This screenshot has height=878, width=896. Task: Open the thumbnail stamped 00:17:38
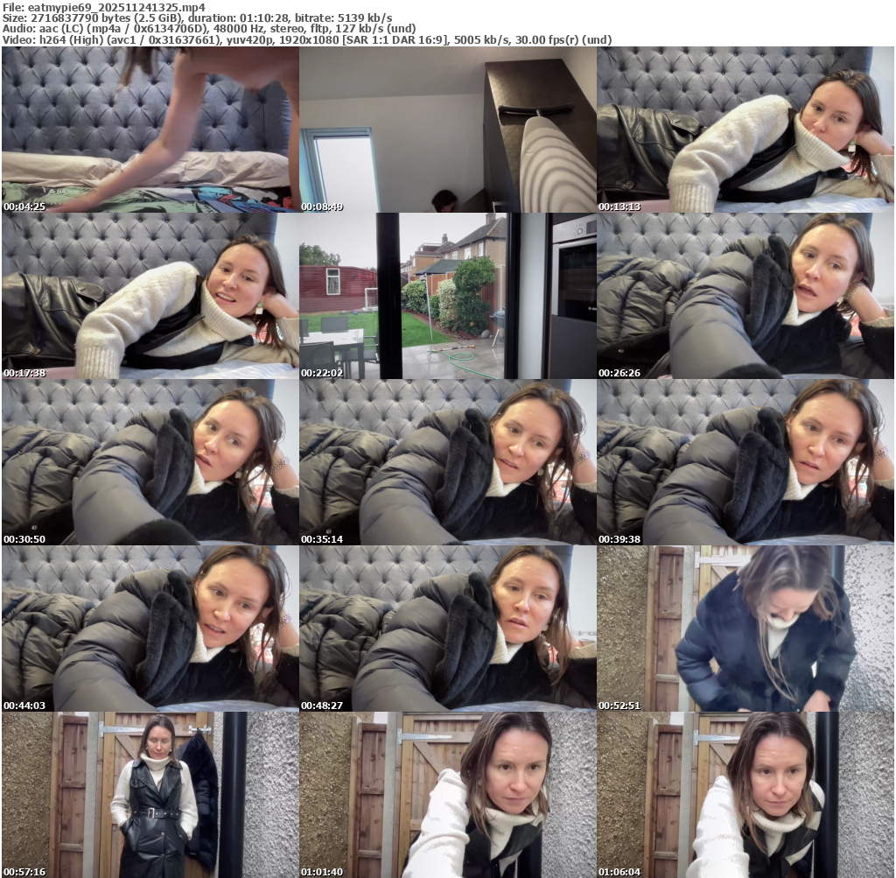150,296
